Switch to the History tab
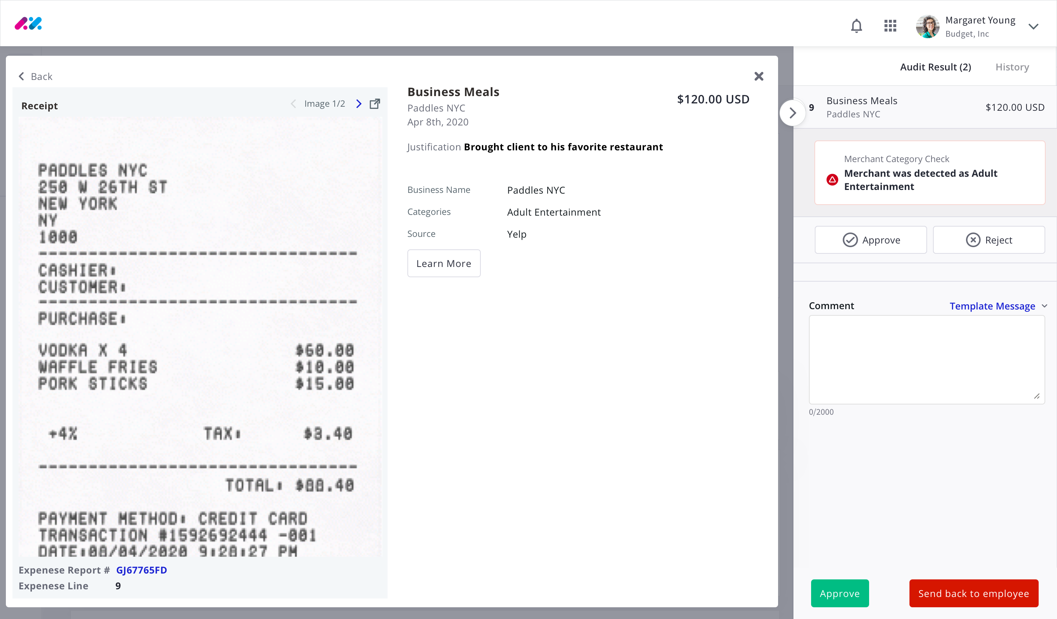Viewport: 1057px width, 619px height. 1012,67
